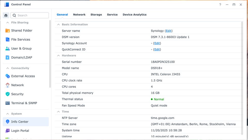This screenshot has height=140, width=248.
Task: Open File Services icon
Action: 7,39
